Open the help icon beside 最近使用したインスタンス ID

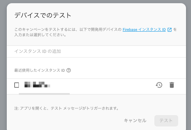point(69,70)
